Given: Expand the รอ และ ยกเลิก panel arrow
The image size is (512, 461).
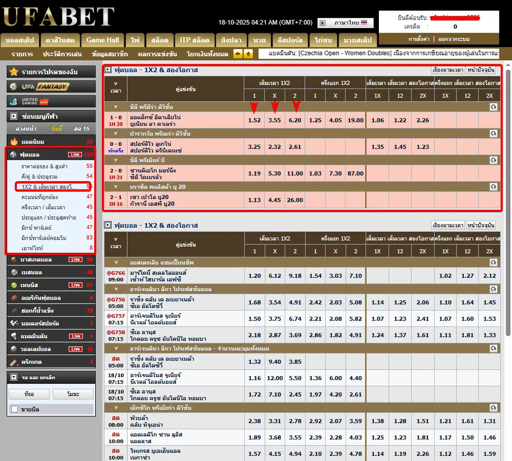Looking at the screenshot, I should pos(14,377).
